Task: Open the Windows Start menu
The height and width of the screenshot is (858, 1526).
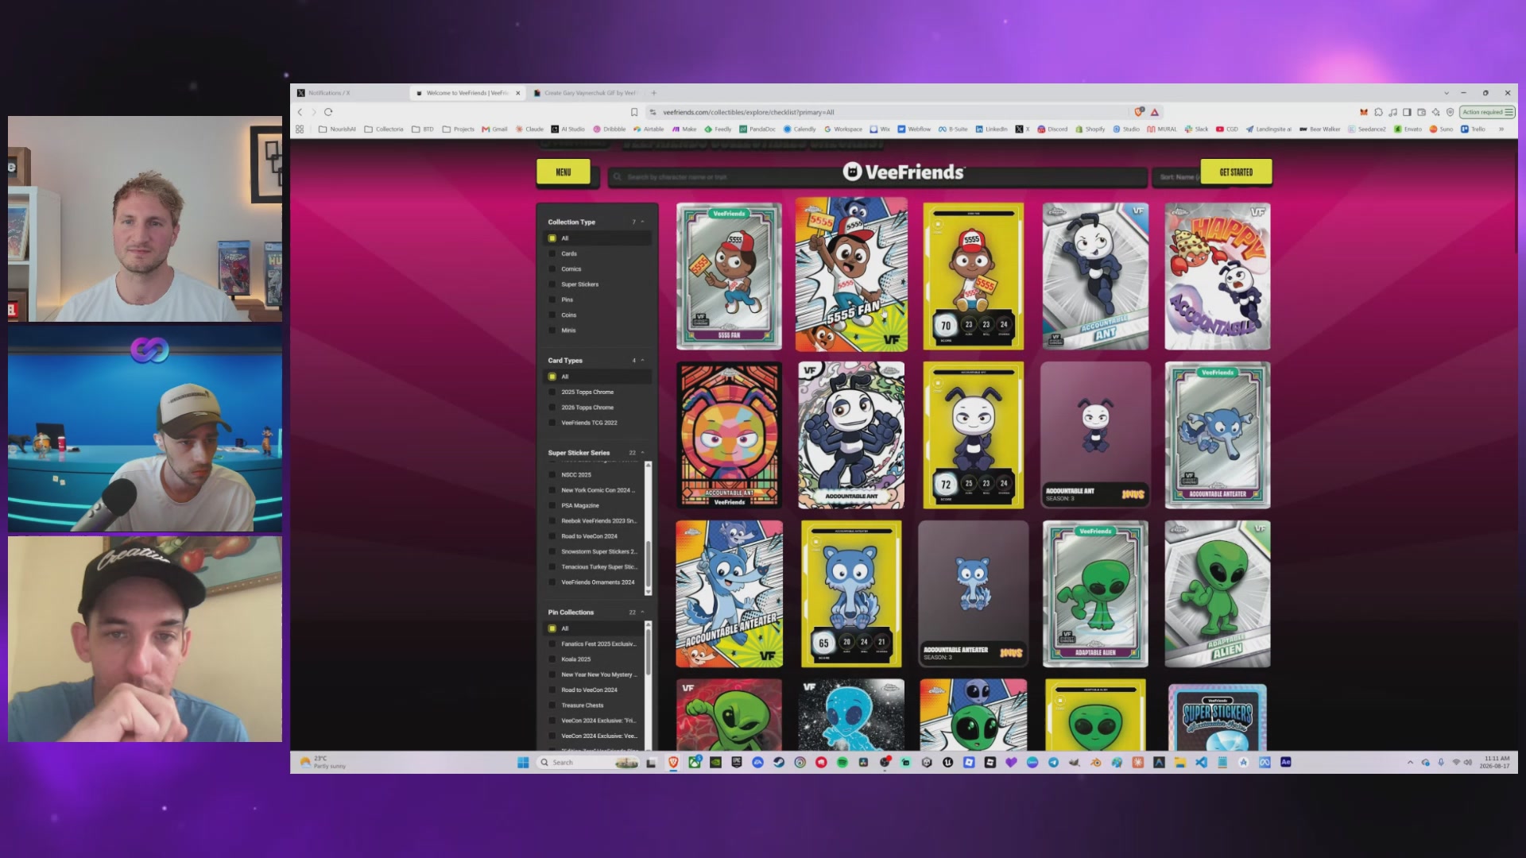Action: [523, 763]
